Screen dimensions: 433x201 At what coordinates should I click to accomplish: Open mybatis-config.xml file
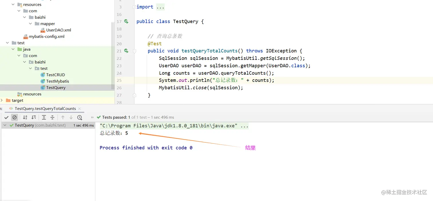pos(47,37)
